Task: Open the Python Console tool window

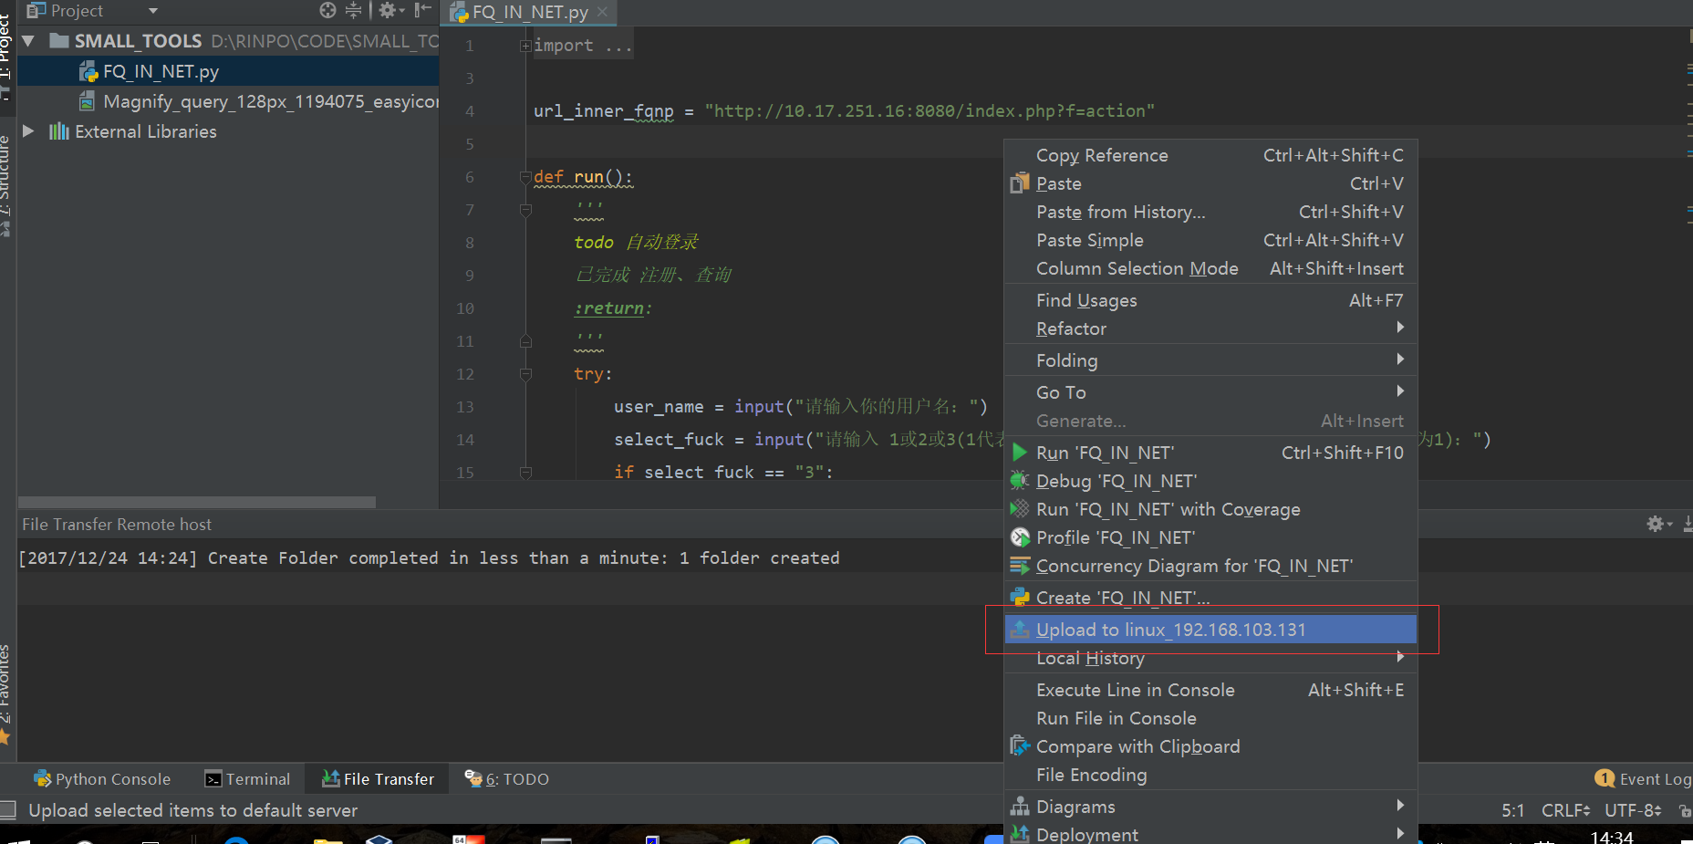Action: tap(102, 779)
